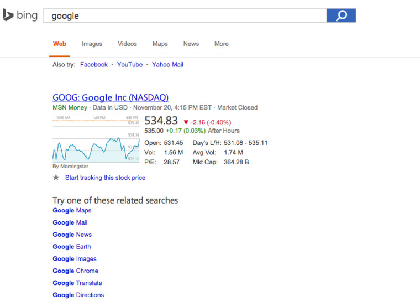This screenshot has height=301, width=420.
Task: Switch to the Videos tab
Action: (127, 44)
